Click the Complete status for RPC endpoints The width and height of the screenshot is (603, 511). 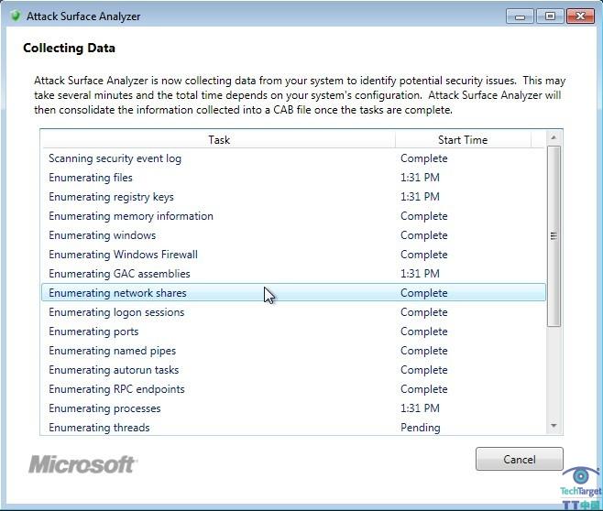(423, 389)
